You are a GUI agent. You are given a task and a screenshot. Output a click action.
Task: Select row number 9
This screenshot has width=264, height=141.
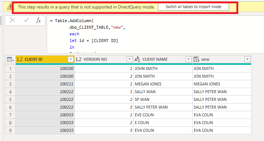click(x=10, y=131)
